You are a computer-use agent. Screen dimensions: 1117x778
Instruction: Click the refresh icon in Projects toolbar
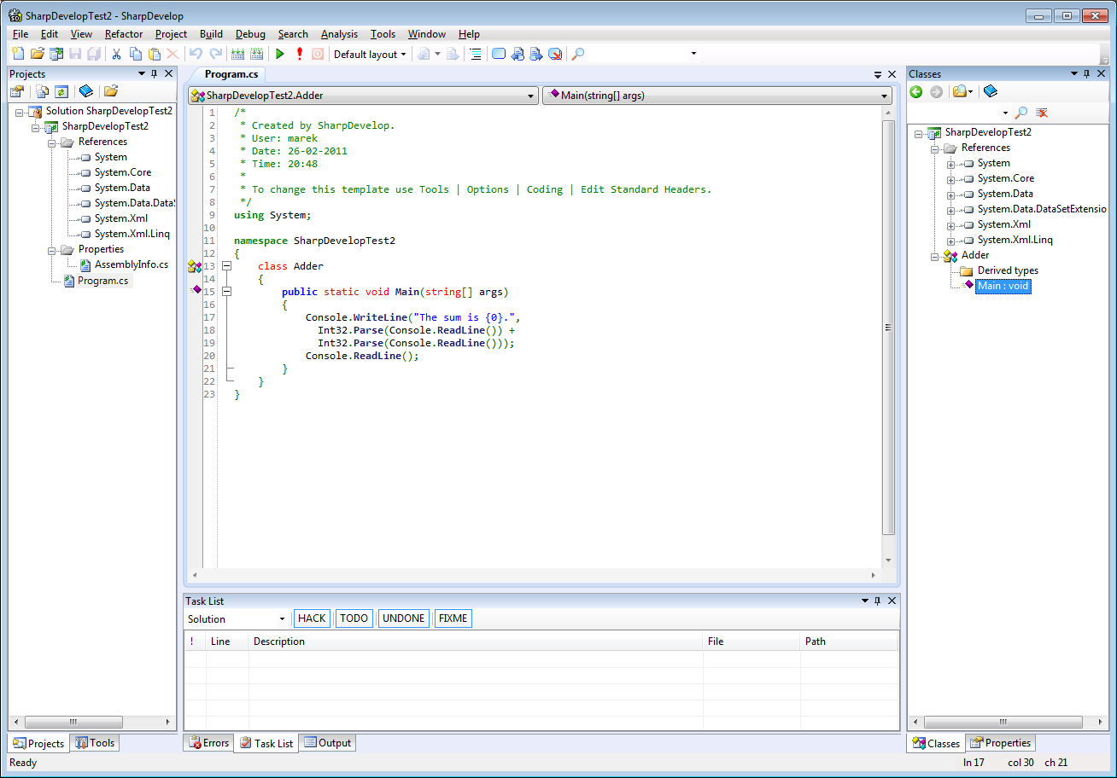coord(61,91)
